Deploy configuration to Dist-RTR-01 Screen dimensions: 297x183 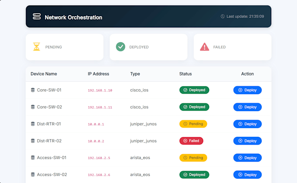pos(247,124)
